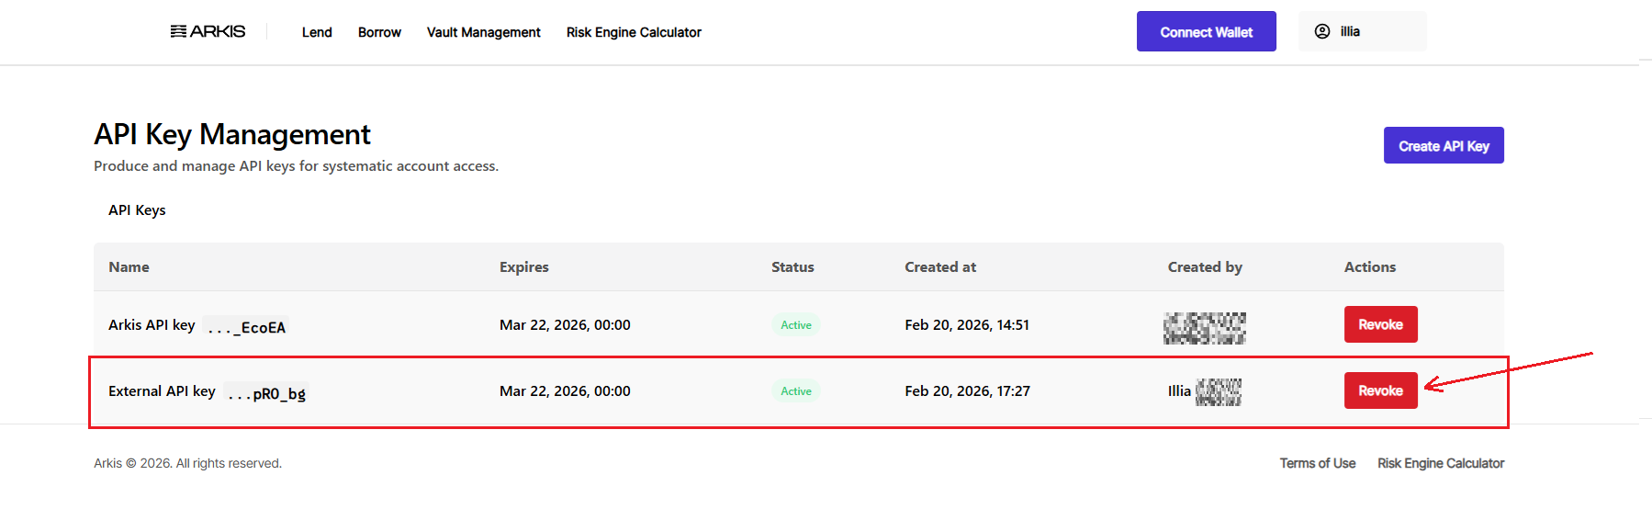
Task: Click the Active status of External API key
Action: tap(795, 391)
